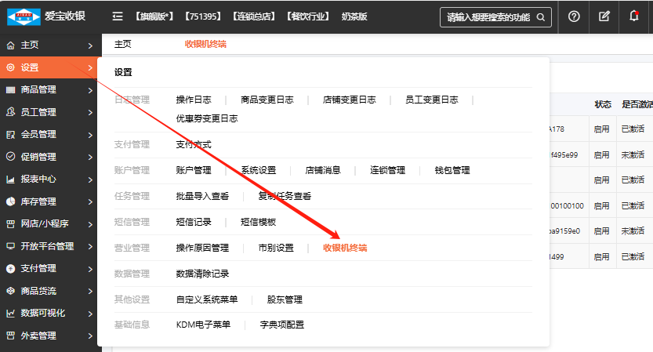Click the 外卖管理 store icon
This screenshot has width=653, height=352.
(10, 336)
